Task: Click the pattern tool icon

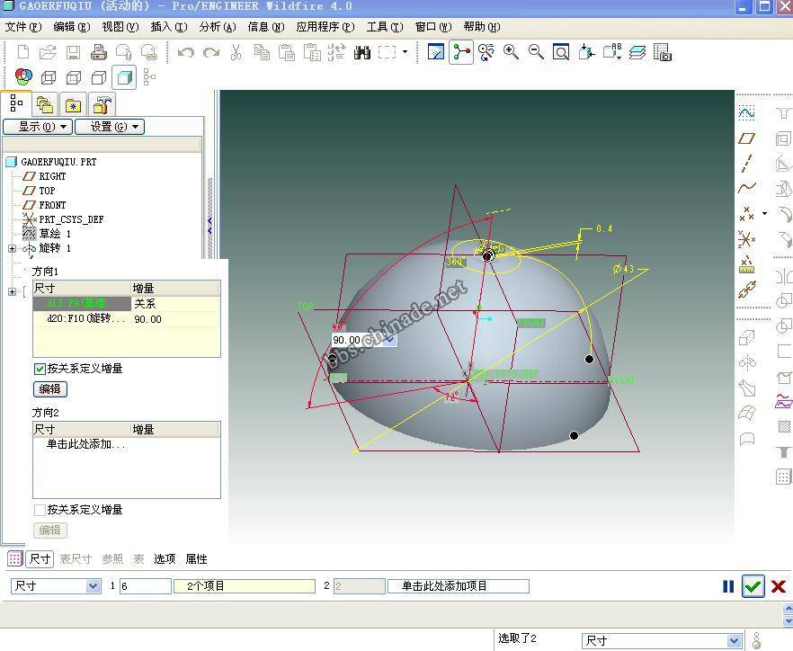Action: [x=783, y=476]
